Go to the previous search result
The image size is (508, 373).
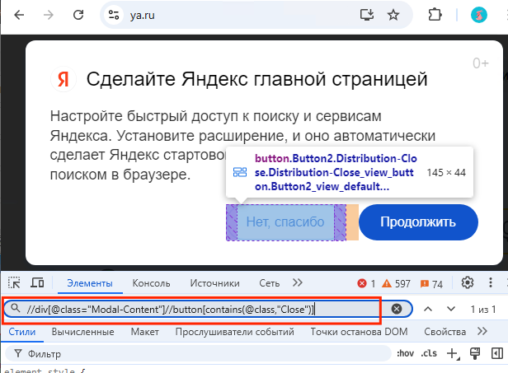pyautogui.click(x=427, y=309)
